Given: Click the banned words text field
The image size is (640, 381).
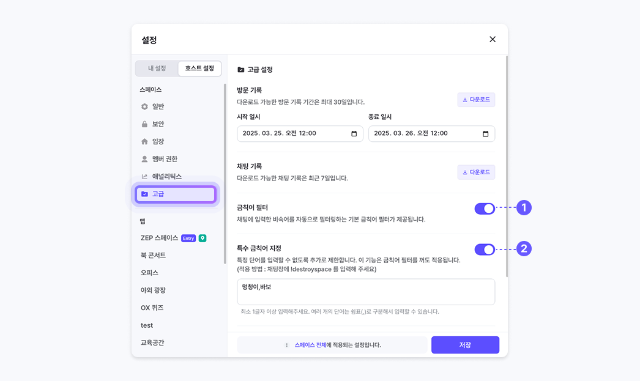Looking at the screenshot, I should click(x=365, y=292).
